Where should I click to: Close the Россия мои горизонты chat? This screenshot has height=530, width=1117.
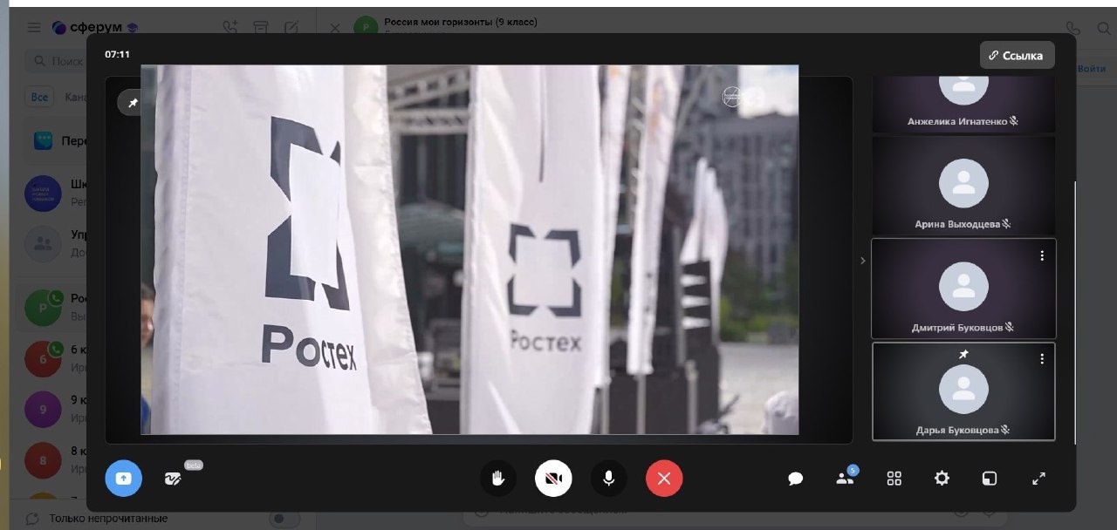pos(335,28)
